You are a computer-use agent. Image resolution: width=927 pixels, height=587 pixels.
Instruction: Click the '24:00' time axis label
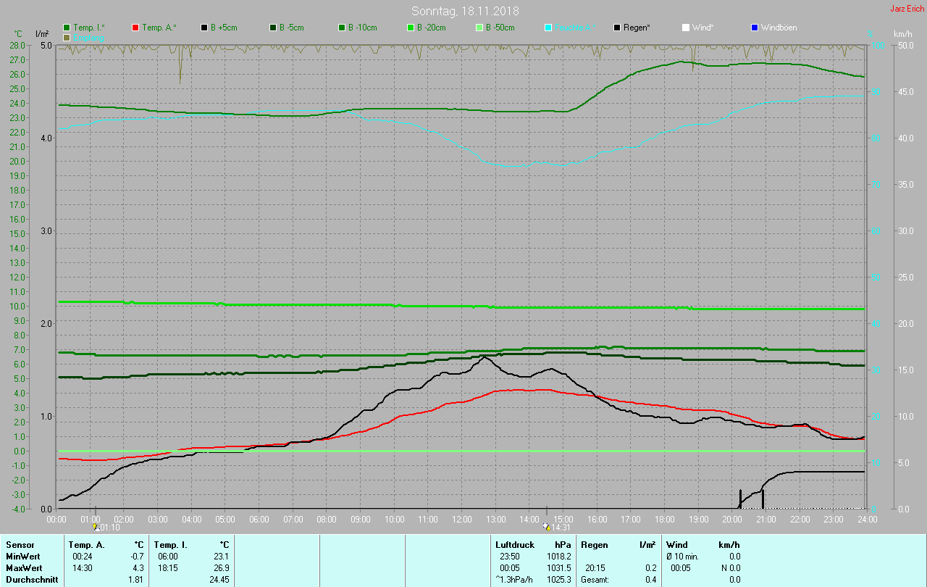867,519
